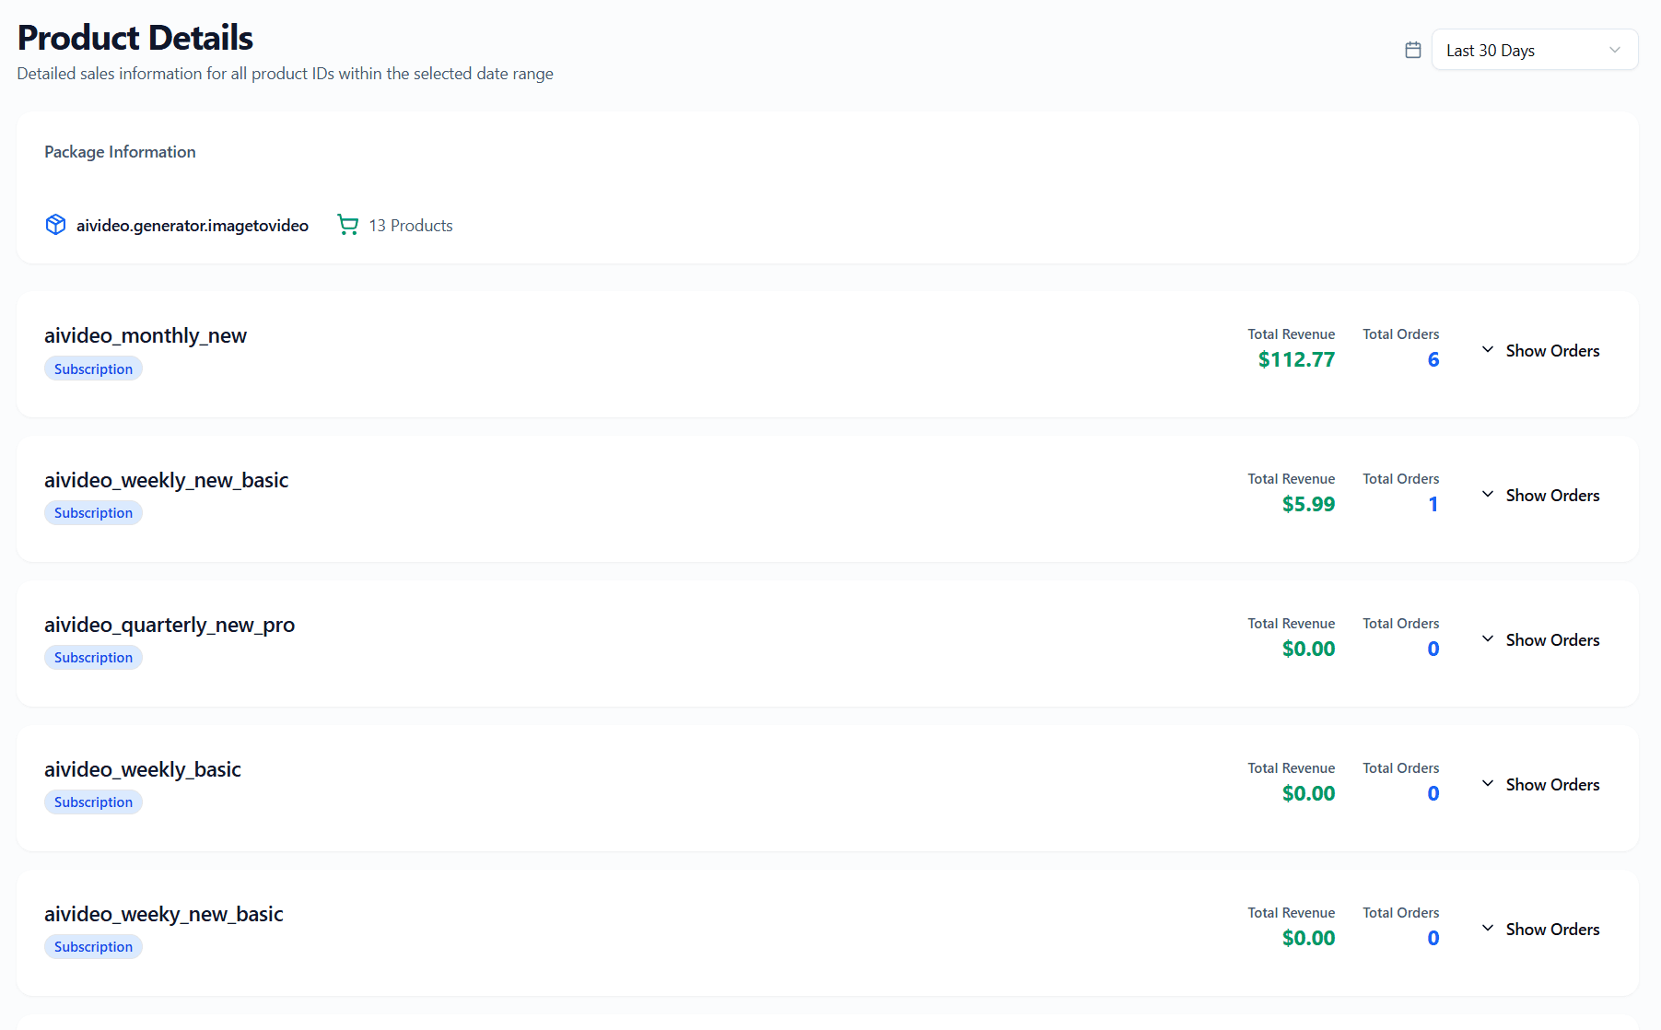Click the $5.99 total revenue amount
The image size is (1661, 1030).
[x=1308, y=505]
